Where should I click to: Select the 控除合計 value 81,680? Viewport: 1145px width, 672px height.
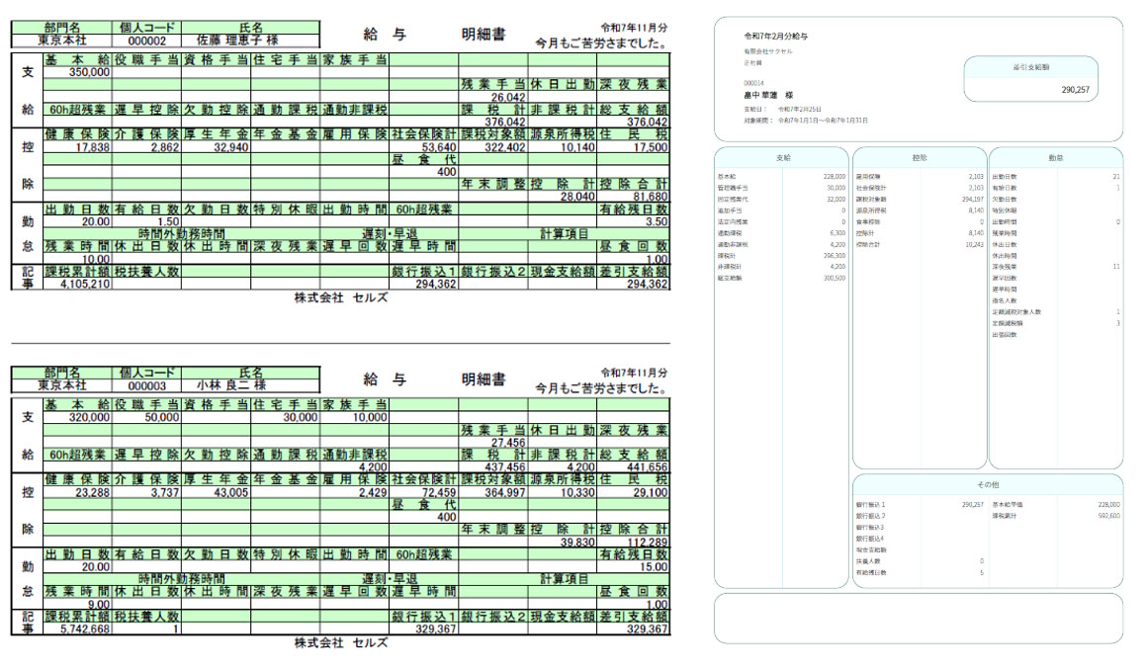(634, 197)
